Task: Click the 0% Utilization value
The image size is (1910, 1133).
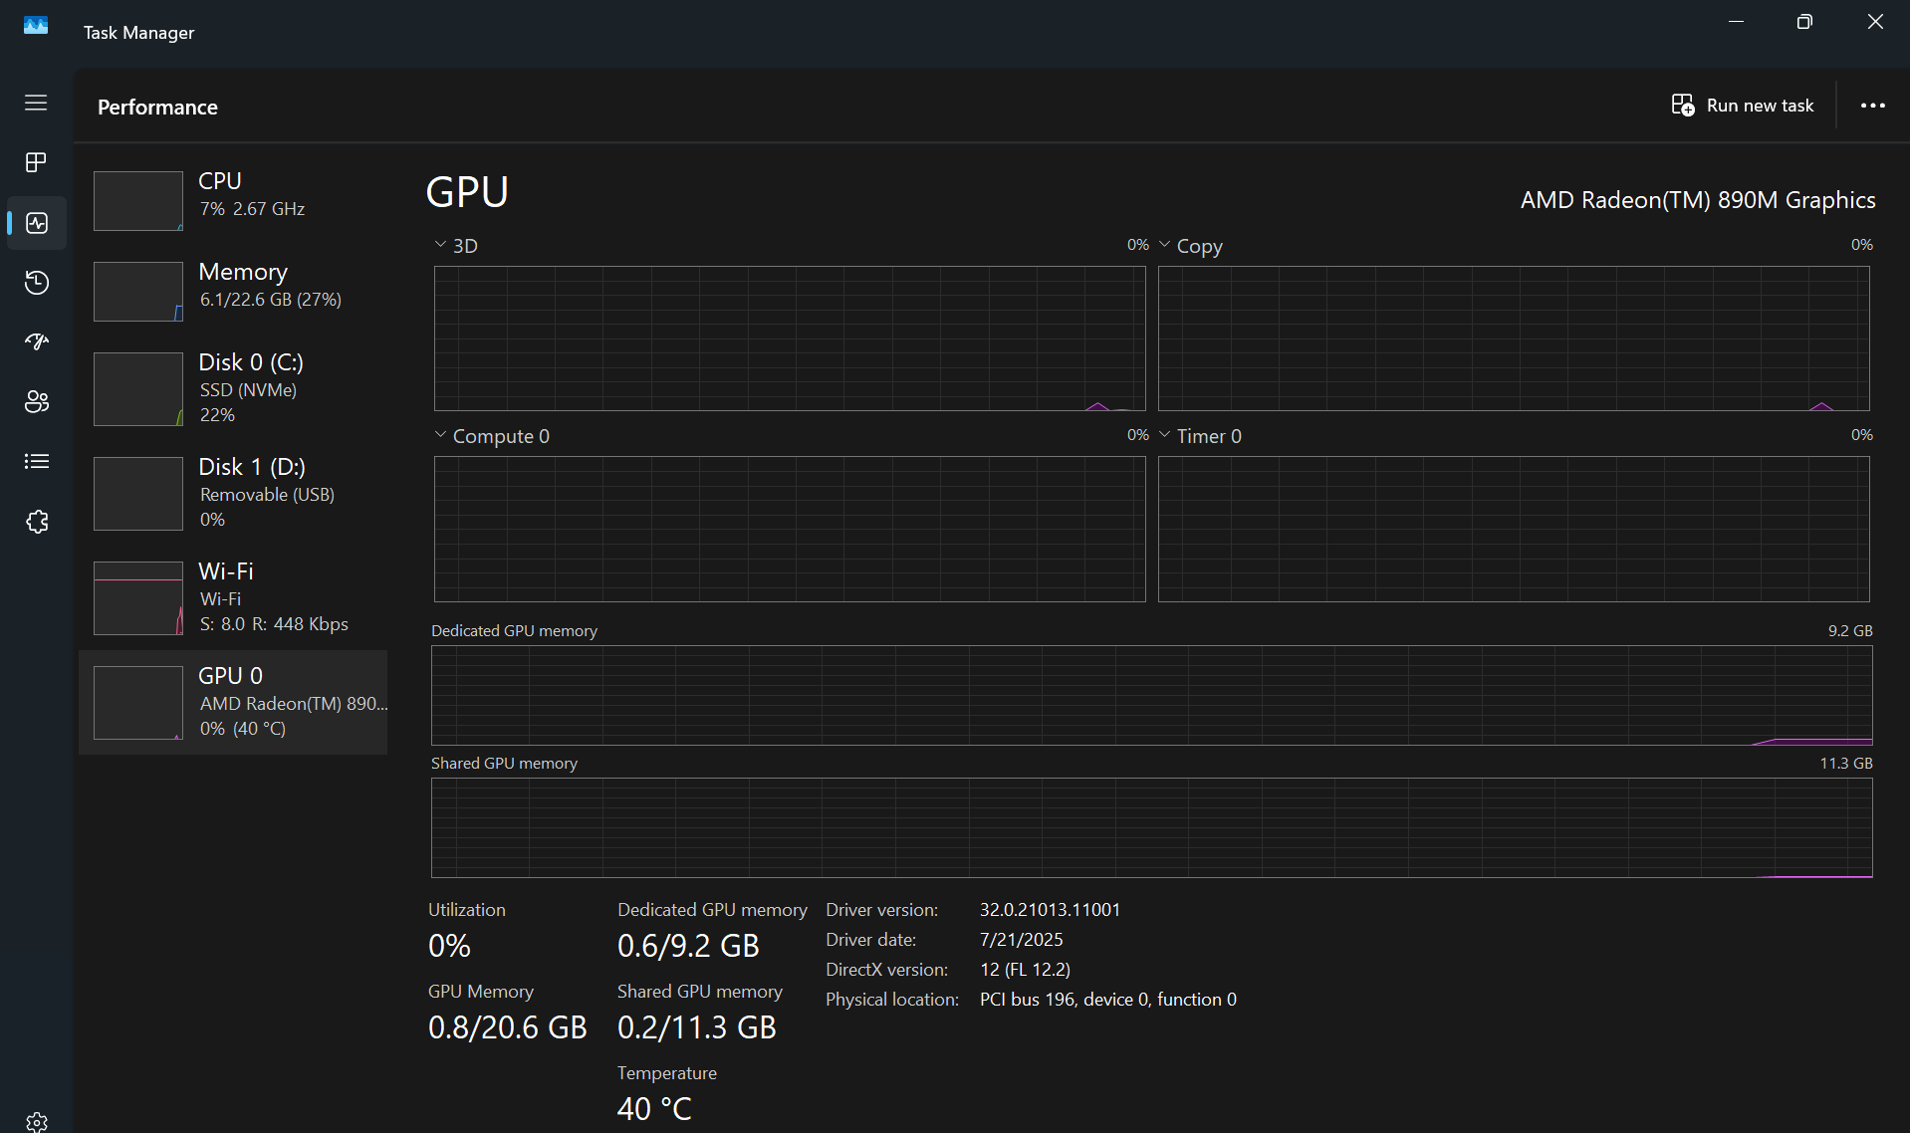Action: (449, 946)
